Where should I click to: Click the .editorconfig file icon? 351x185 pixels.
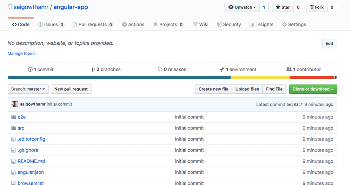click(x=13, y=139)
